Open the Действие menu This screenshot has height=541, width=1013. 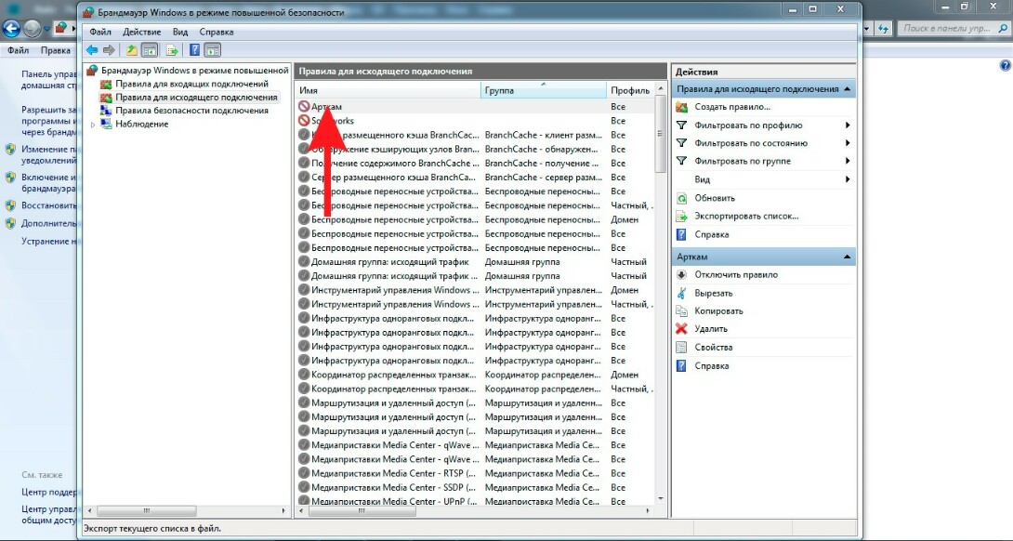(x=141, y=32)
